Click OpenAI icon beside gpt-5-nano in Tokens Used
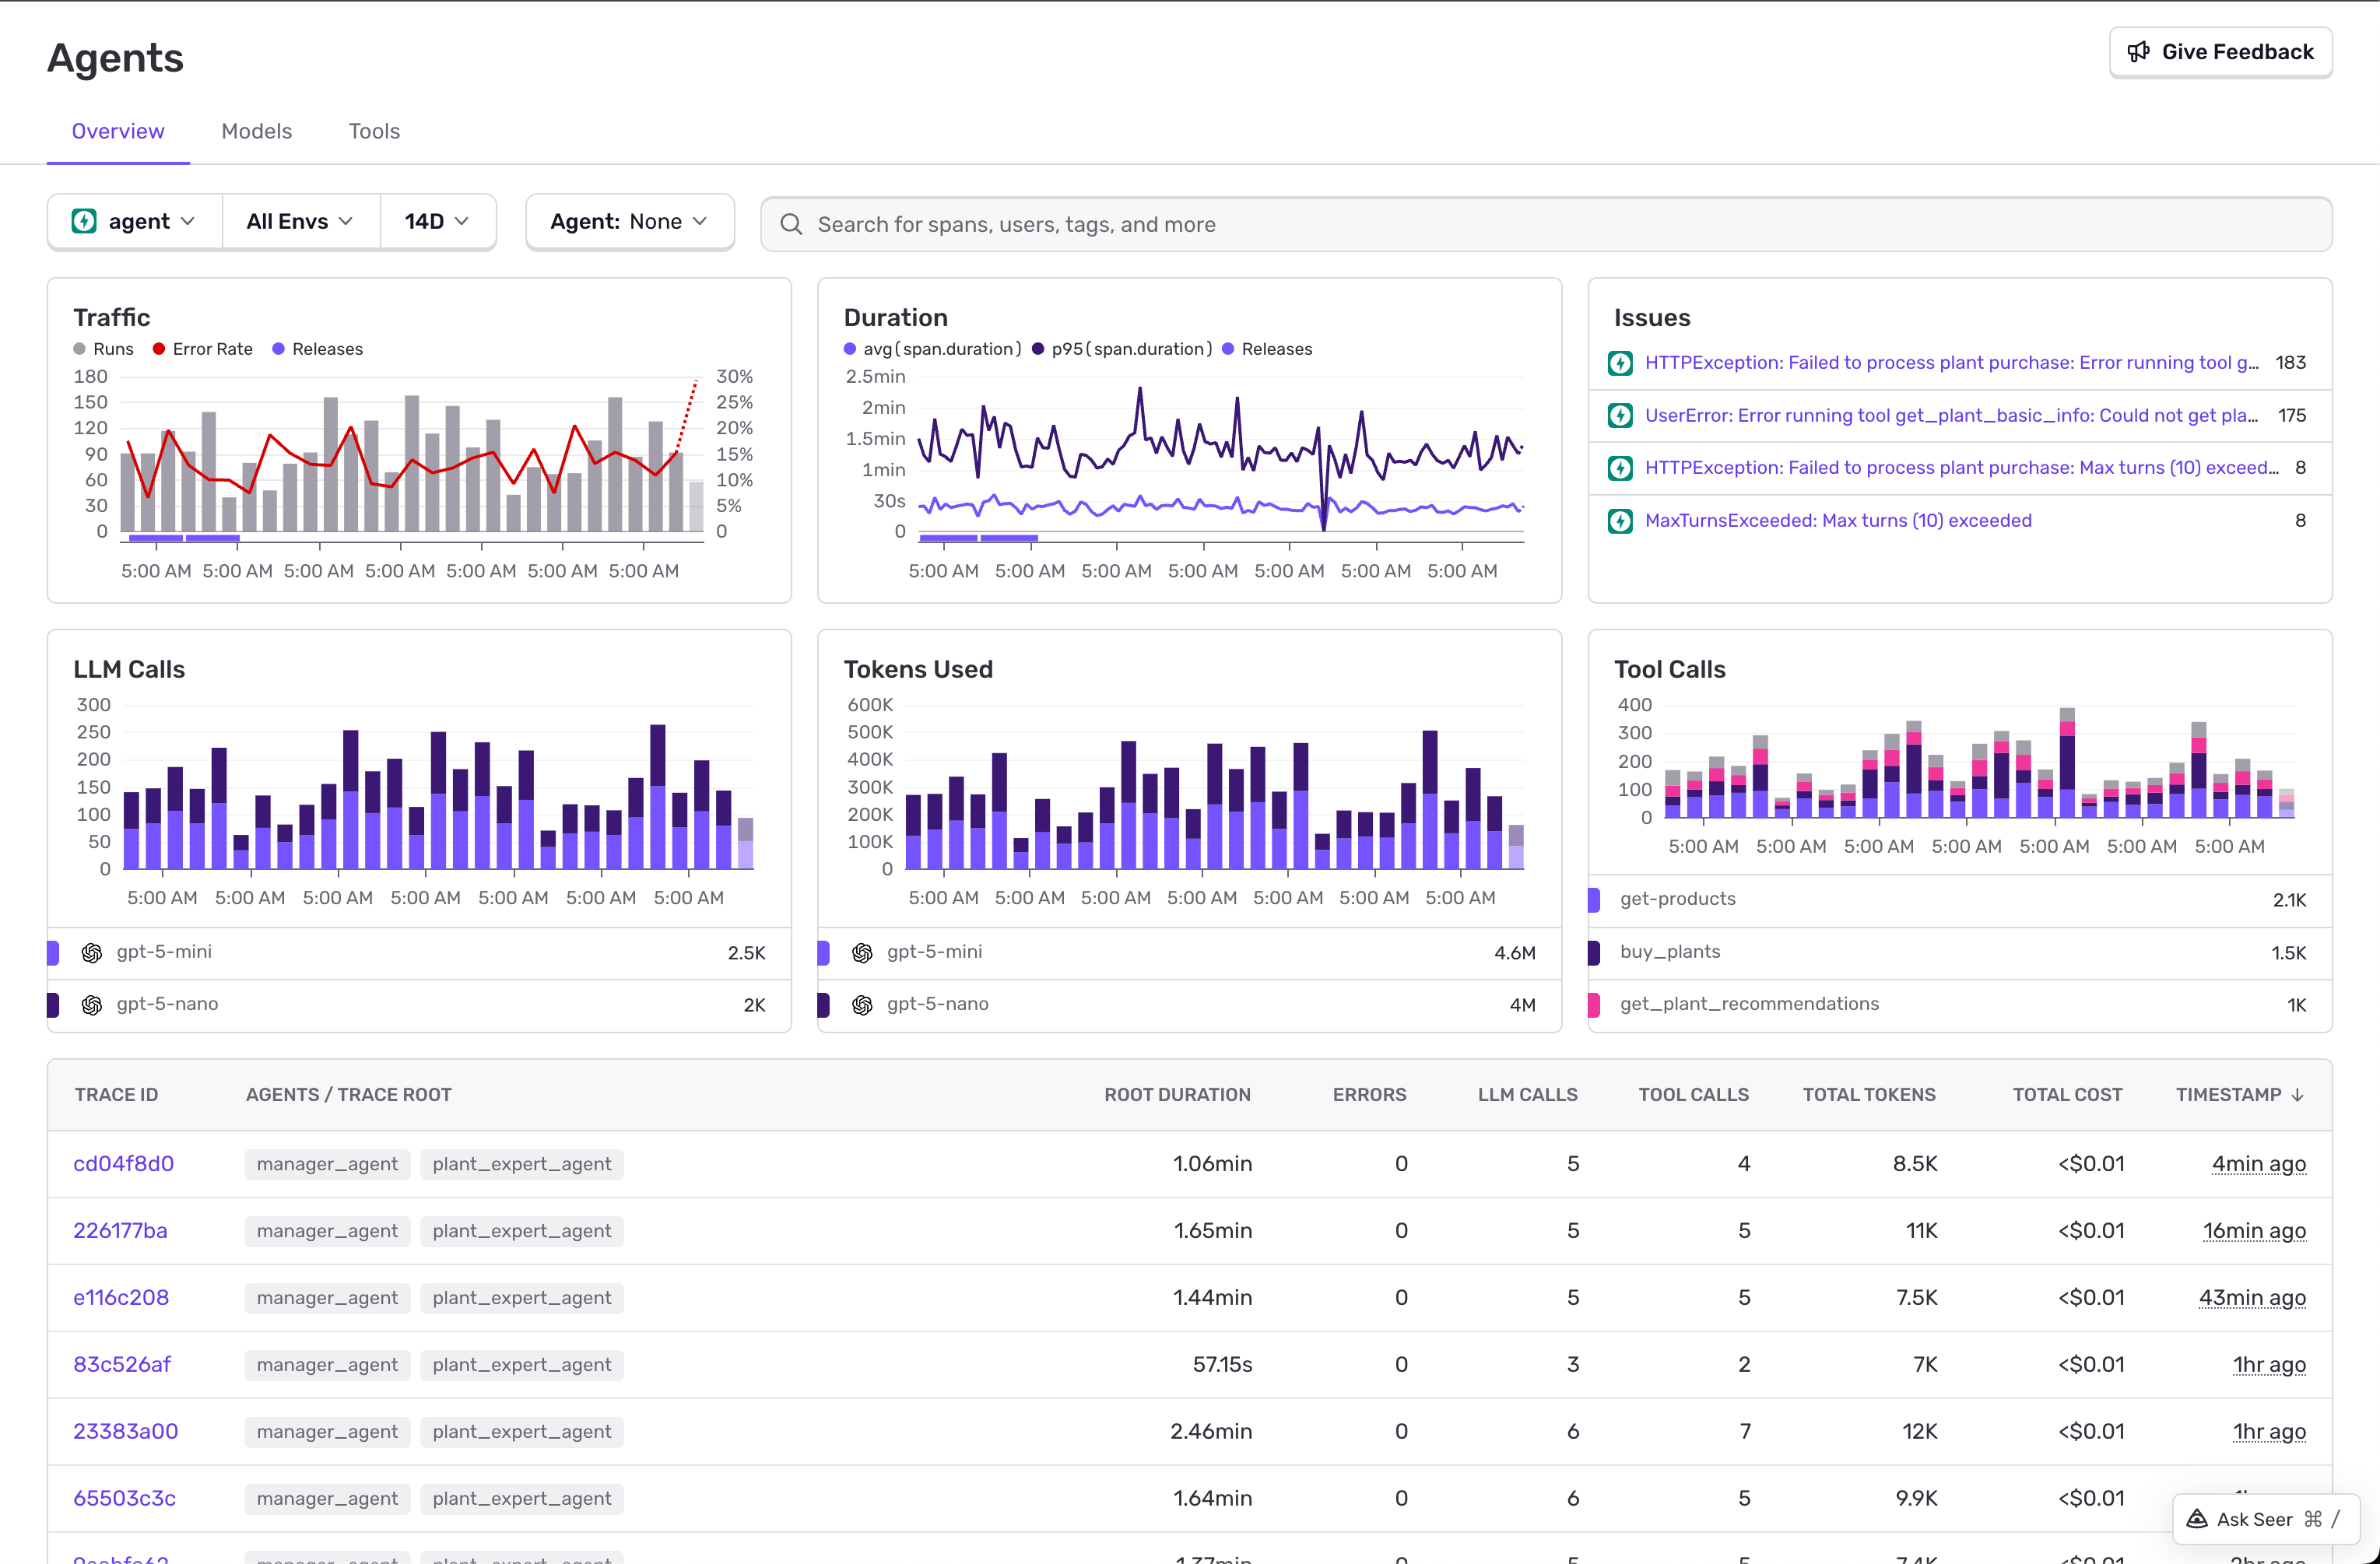The height and width of the screenshot is (1564, 2380). coord(862,1004)
